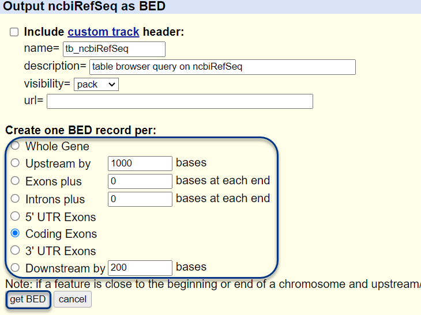Screen dimensions: 421x315
Task: Open the custom track help link
Action: [103, 32]
